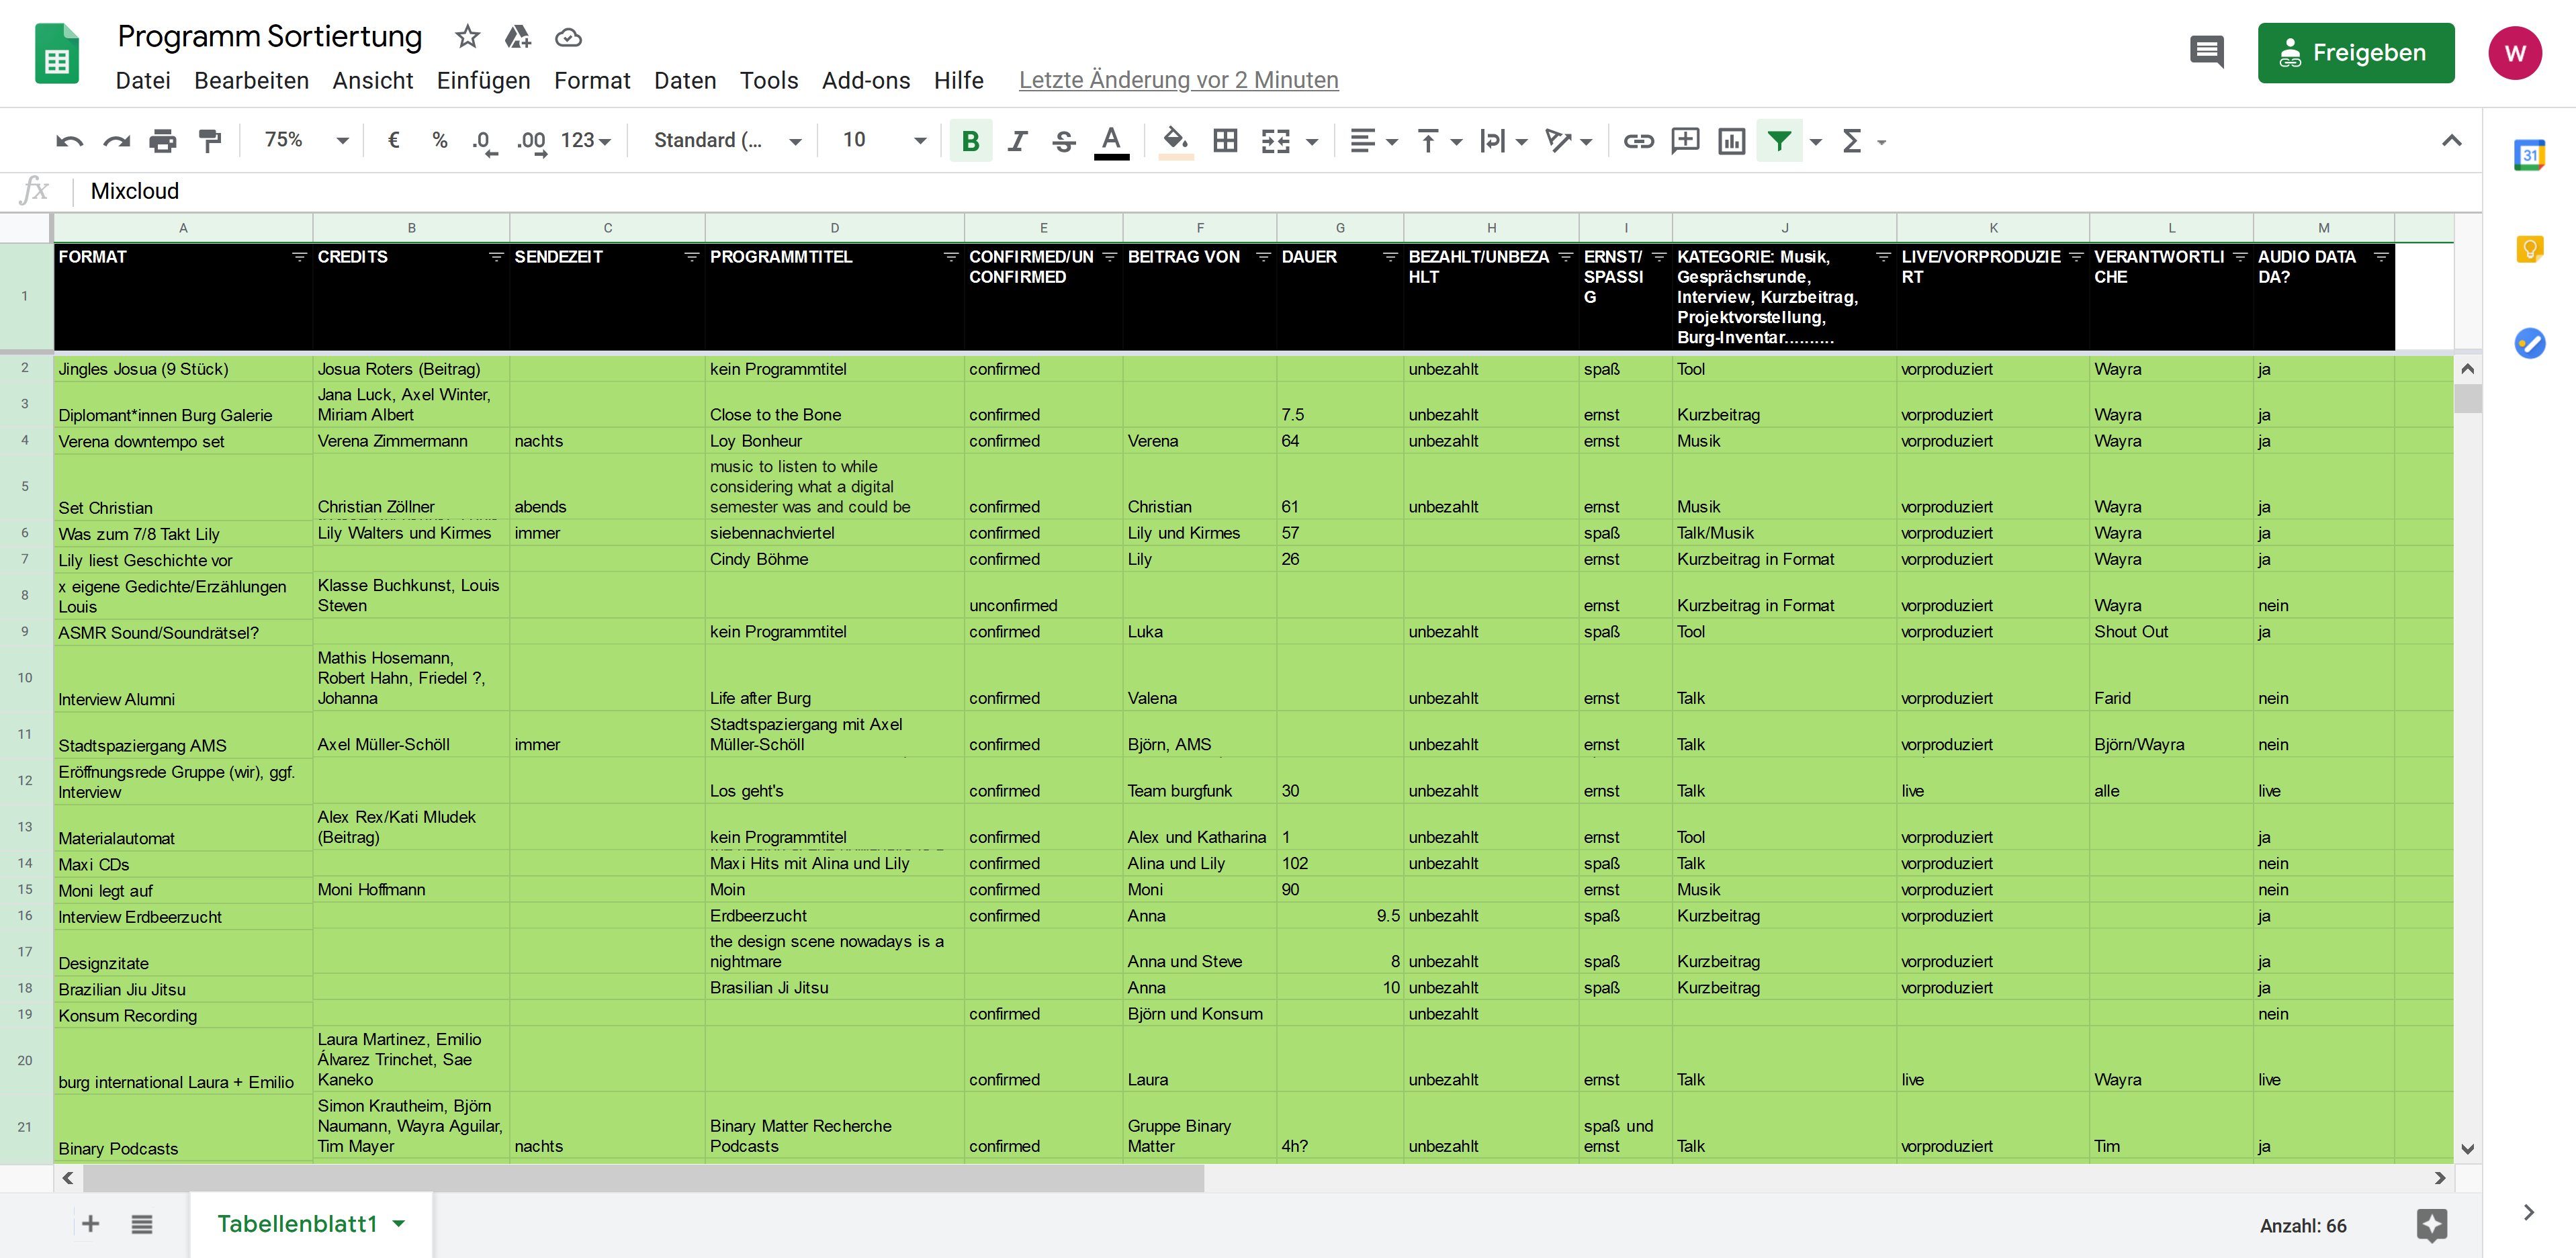
Task: Click the undo arrow icon
Action: (x=69, y=141)
